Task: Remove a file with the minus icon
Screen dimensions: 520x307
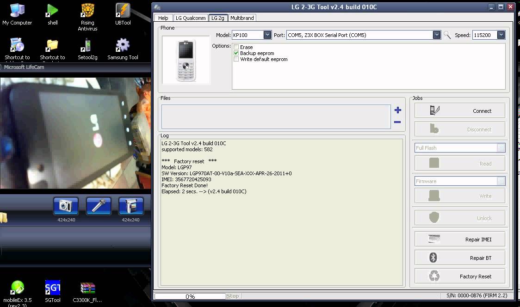Action: (397, 123)
